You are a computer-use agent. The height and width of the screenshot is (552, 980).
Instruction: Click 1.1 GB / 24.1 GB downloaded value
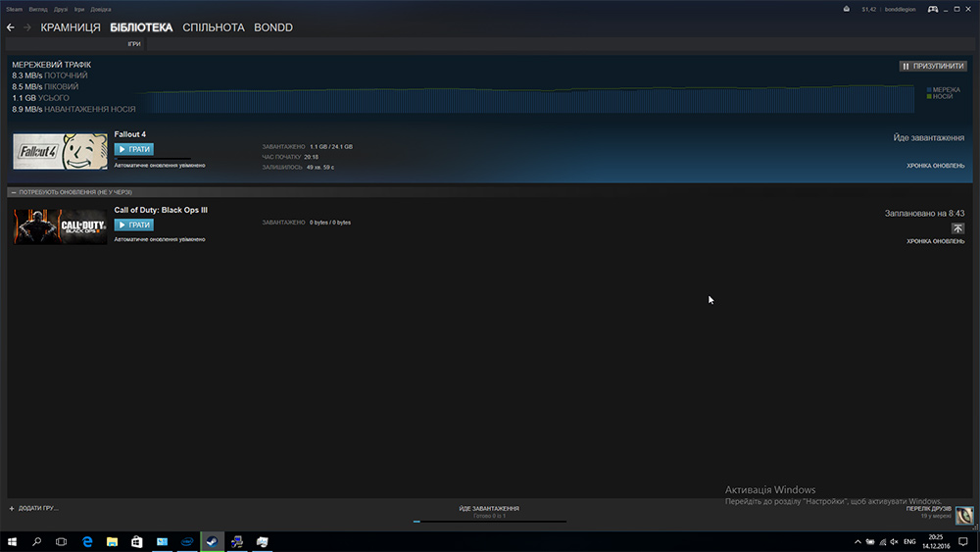tap(331, 147)
